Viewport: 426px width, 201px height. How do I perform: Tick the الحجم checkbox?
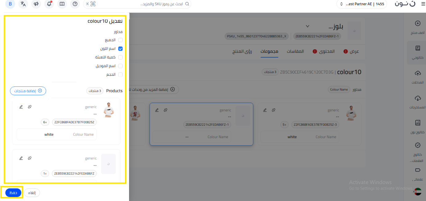click(120, 74)
